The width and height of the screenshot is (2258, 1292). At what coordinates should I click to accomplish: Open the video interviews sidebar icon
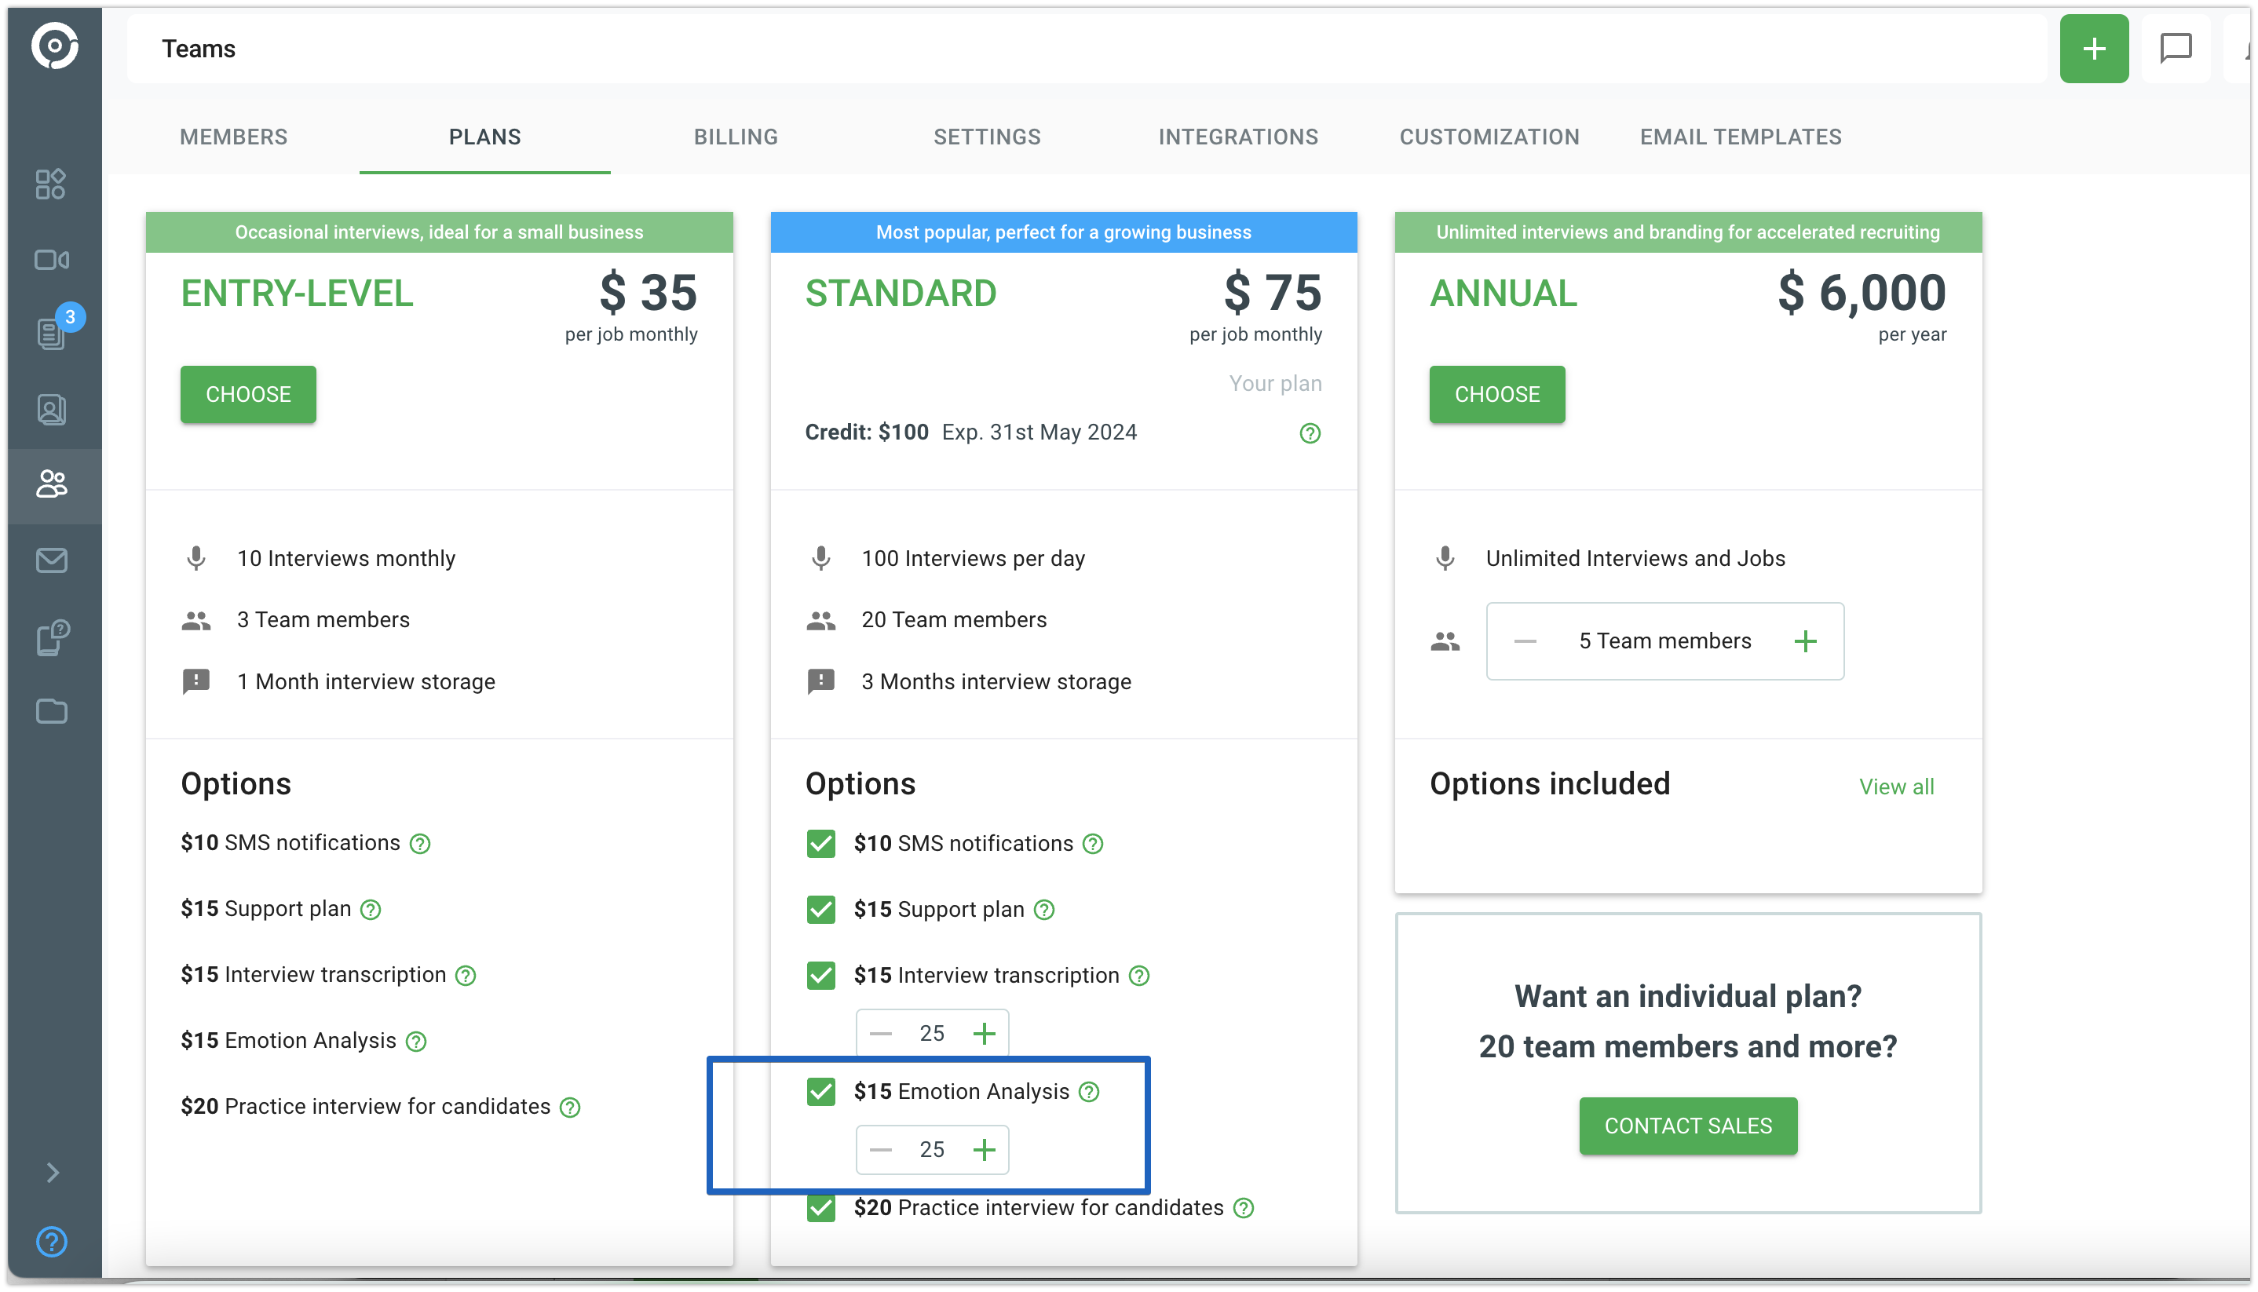coord(52,260)
